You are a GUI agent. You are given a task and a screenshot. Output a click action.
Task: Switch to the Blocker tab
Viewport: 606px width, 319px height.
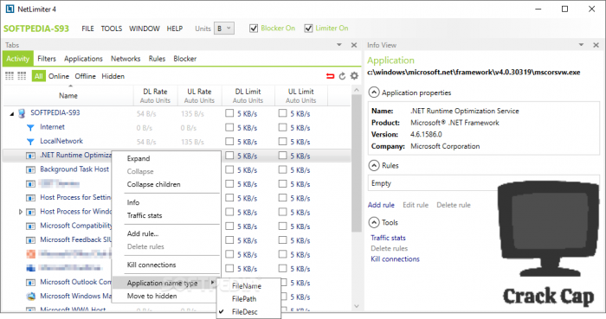pos(184,59)
